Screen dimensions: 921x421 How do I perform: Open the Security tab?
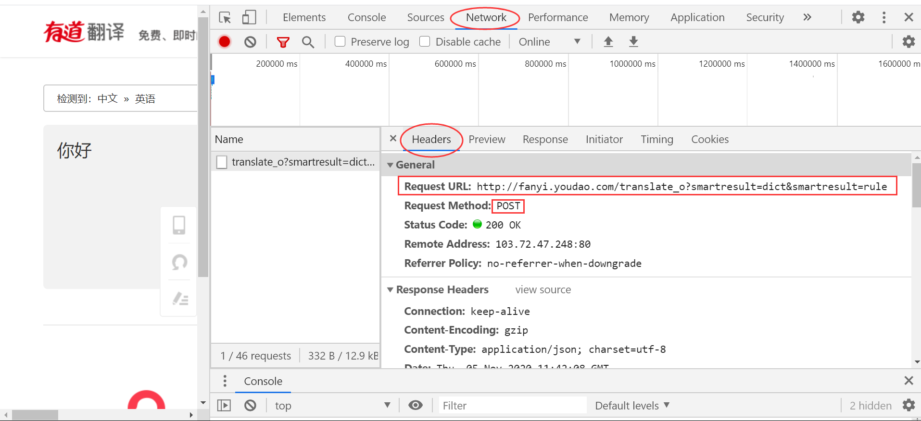coord(765,18)
